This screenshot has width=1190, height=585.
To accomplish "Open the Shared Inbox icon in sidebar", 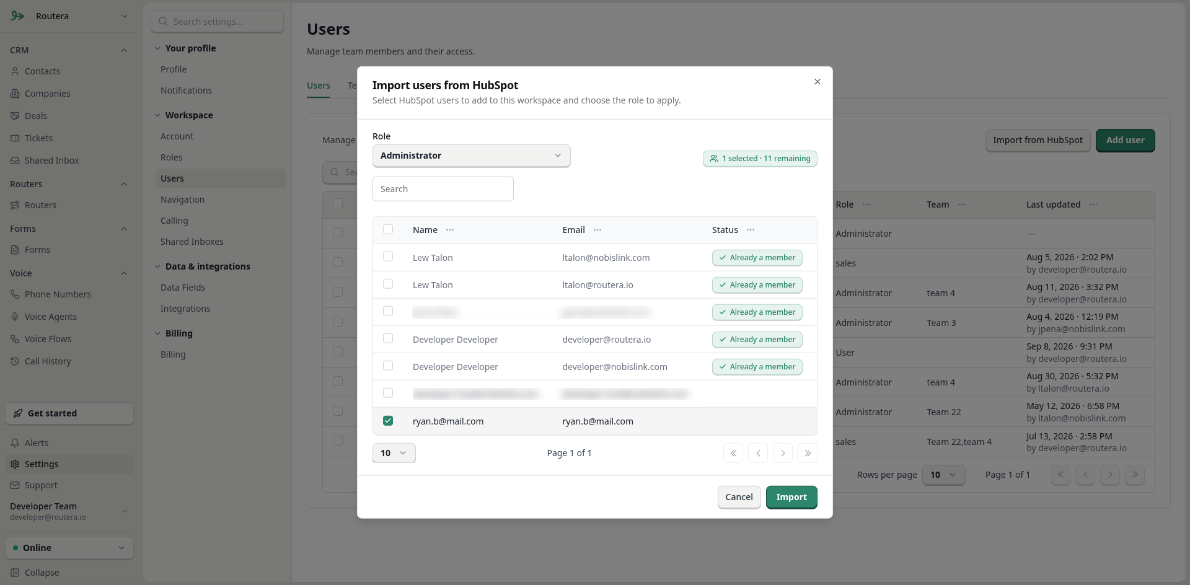I will (x=15, y=161).
